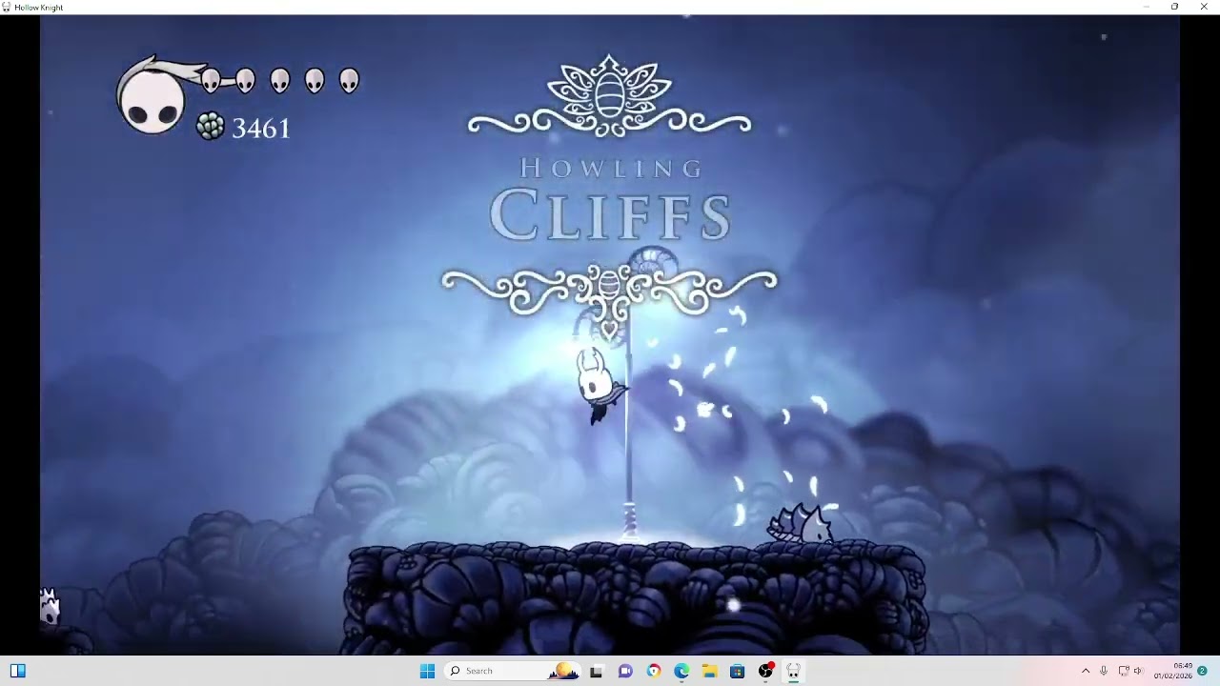Open Microsoft Edge from the taskbar
The width and height of the screenshot is (1220, 686).
pyautogui.click(x=681, y=671)
